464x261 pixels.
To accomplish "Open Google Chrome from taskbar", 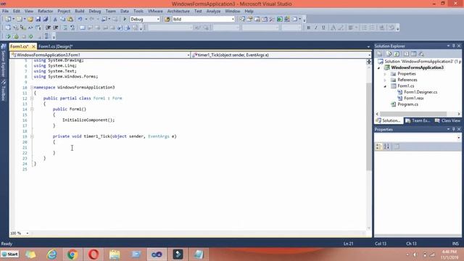I will [x=72, y=254].
